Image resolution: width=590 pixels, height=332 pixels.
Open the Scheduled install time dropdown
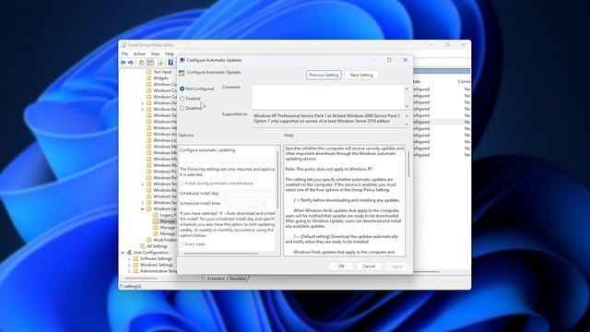(245, 203)
